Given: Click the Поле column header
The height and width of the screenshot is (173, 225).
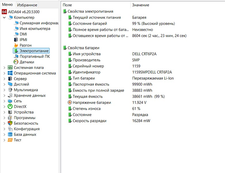Looking at the screenshot, I should click(67, 5).
